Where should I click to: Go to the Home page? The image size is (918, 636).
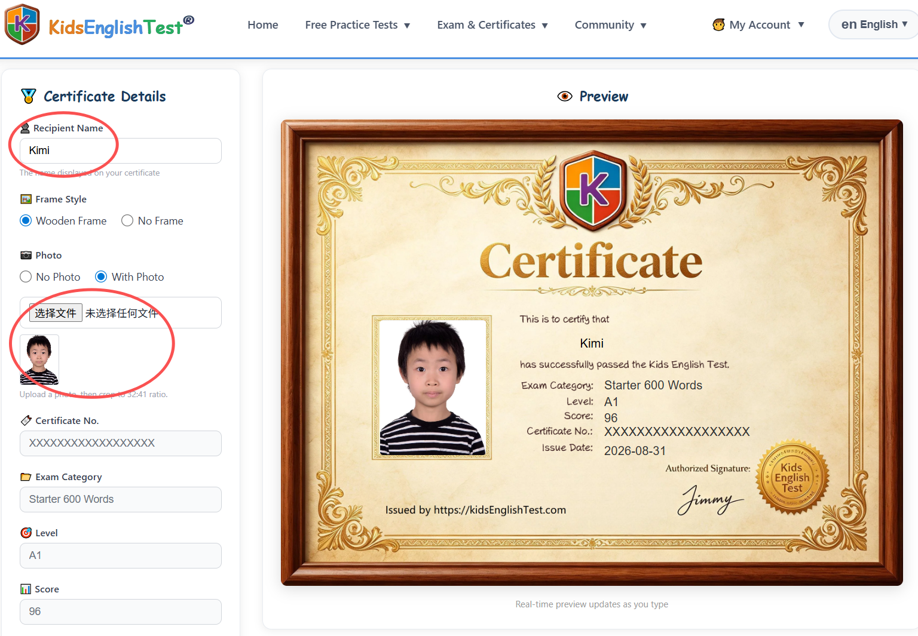point(263,24)
